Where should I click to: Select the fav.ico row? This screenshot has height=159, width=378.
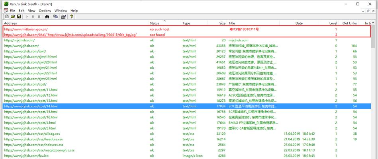187,156
